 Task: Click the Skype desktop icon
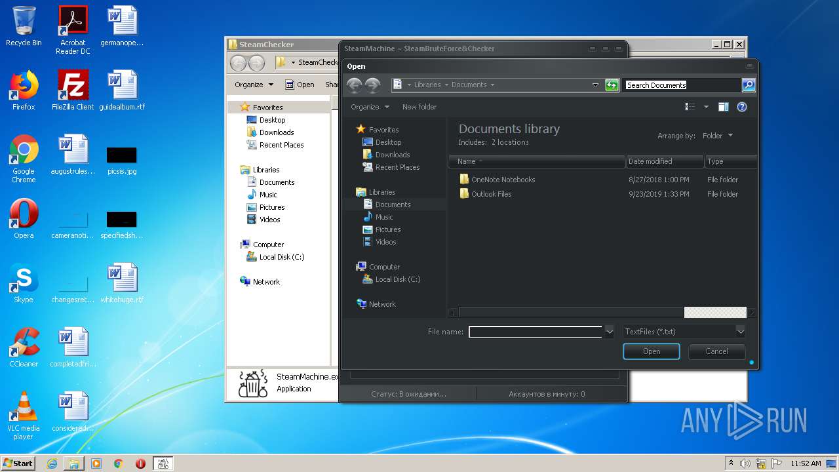click(24, 283)
